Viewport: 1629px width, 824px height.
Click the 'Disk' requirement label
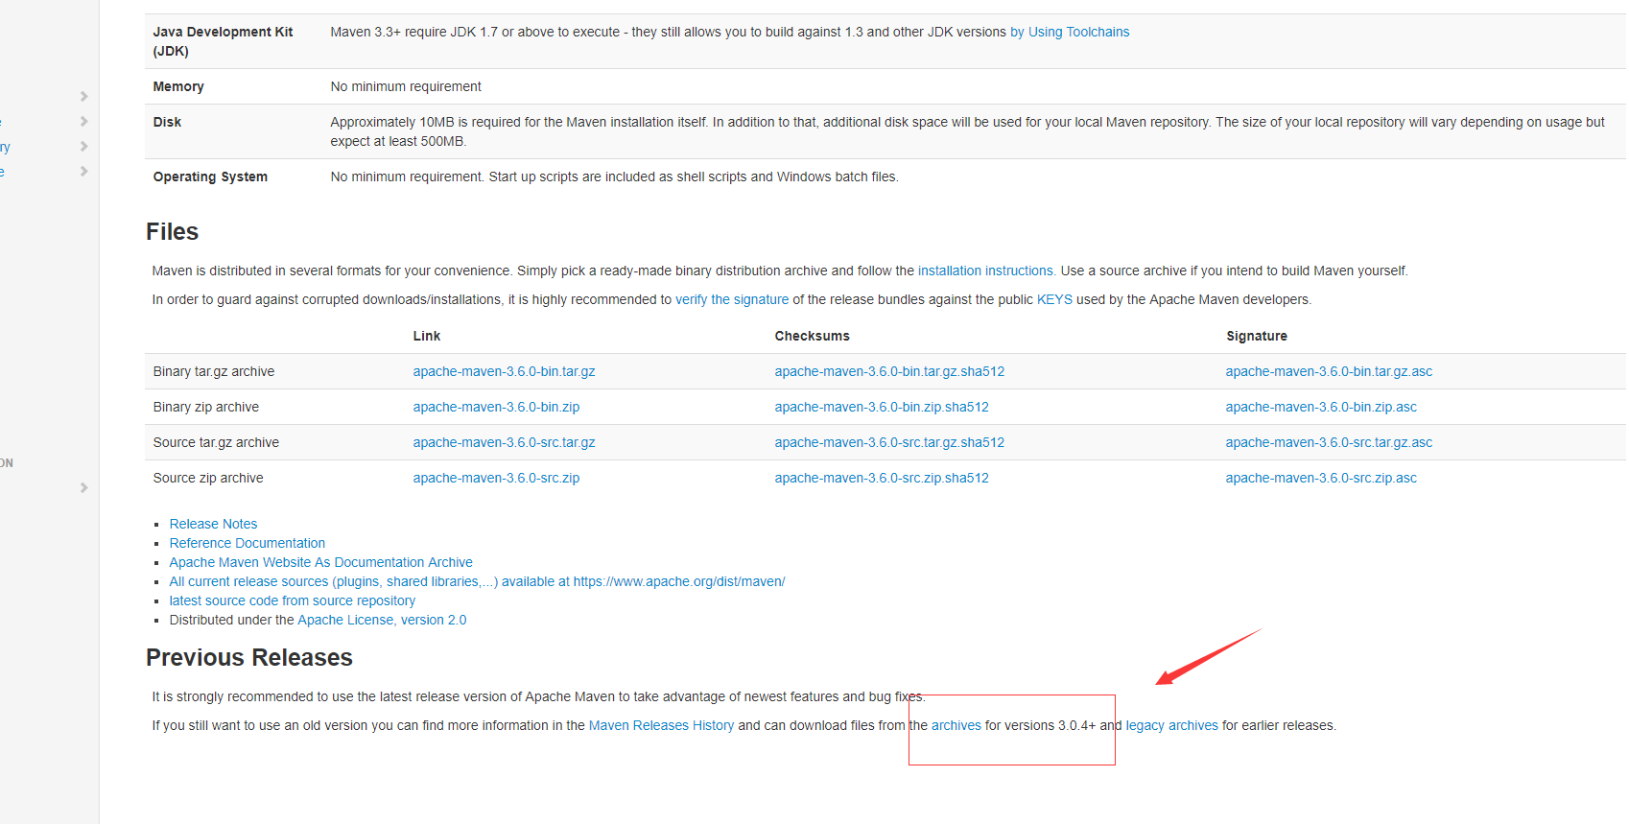pos(167,122)
